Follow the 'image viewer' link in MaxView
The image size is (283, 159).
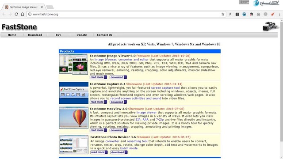[x=146, y=113]
